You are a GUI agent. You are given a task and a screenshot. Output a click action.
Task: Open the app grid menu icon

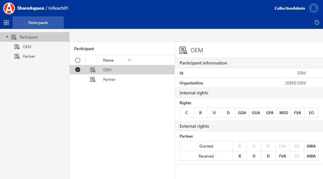click(x=6, y=23)
